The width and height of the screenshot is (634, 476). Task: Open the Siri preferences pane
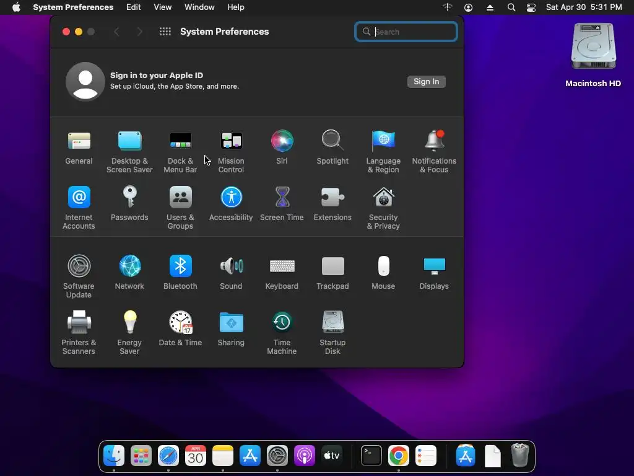click(282, 148)
